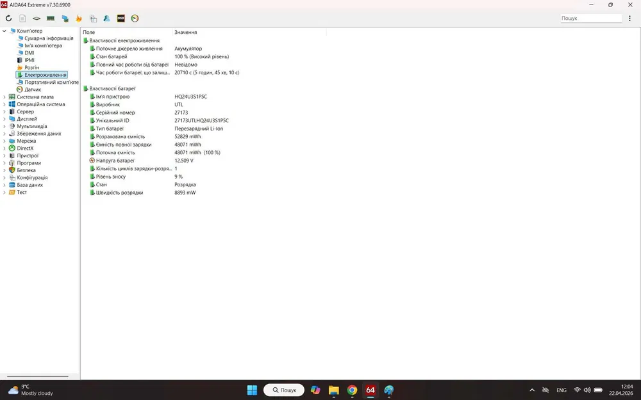Screen dimensions: 641x400
Task: Click the taskbar Пошук search box
Action: click(x=284, y=390)
